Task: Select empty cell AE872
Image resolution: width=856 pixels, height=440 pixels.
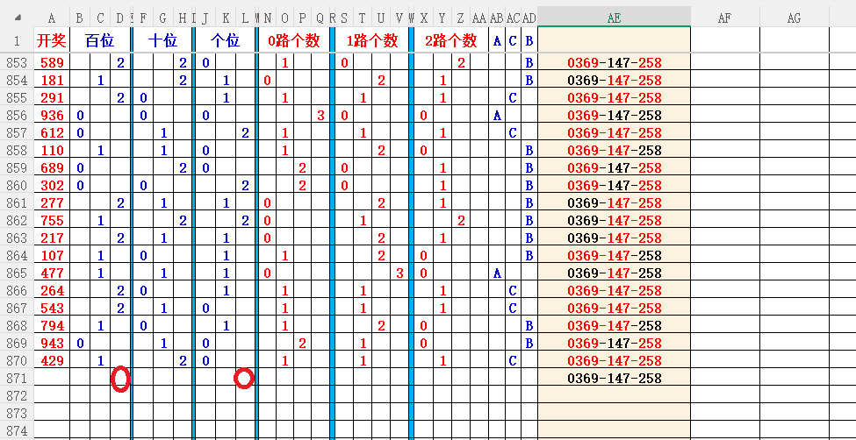Action: 615,394
